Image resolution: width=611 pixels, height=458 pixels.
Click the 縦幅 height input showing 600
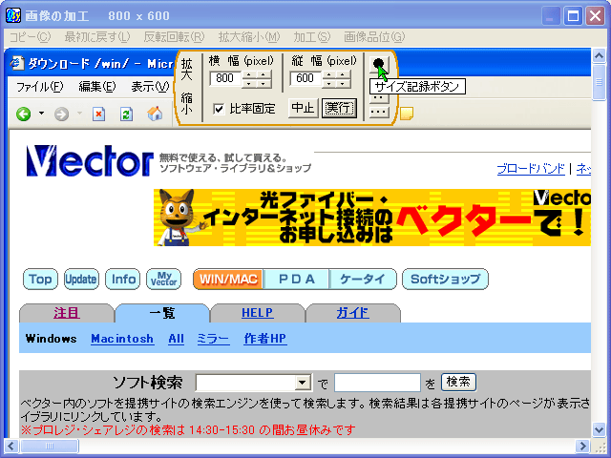(x=305, y=78)
